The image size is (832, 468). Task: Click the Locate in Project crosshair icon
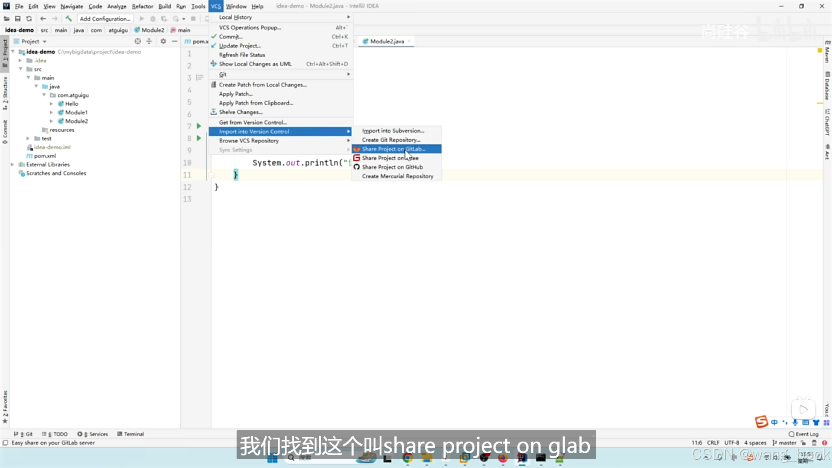coord(138,41)
